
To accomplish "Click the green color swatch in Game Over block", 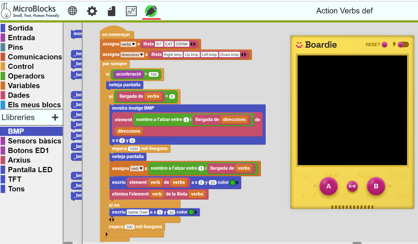I will [191, 212].
